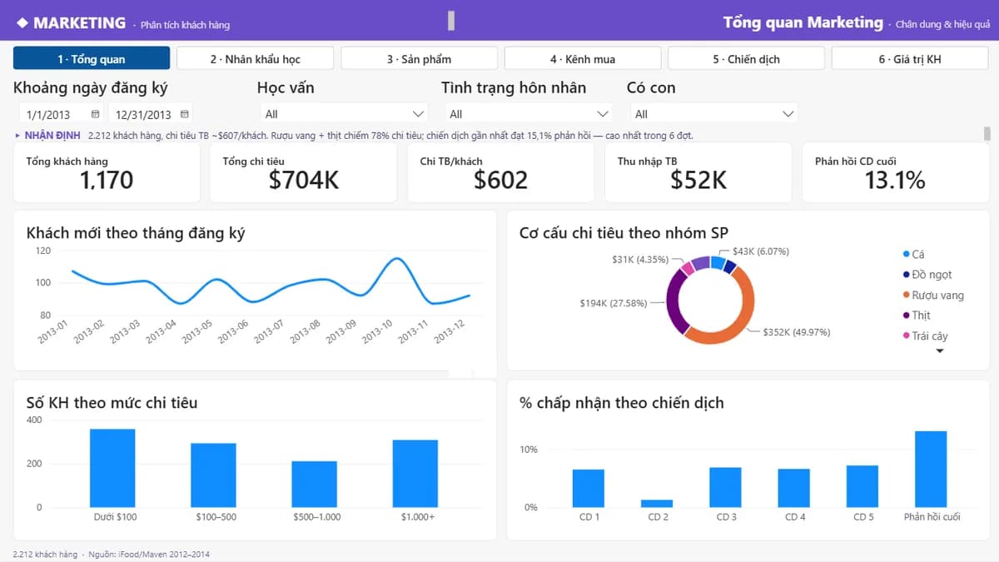Open the Tình trạng hôn nhân dropdown
Image resolution: width=999 pixels, height=562 pixels.
click(528, 114)
